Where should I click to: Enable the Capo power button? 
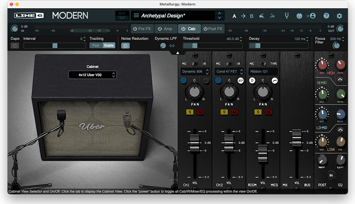coord(15,46)
